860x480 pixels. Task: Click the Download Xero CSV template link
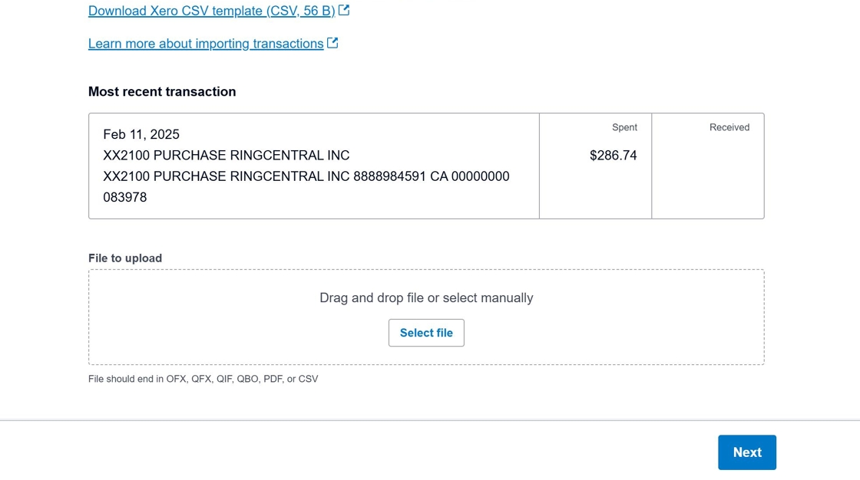211,11
